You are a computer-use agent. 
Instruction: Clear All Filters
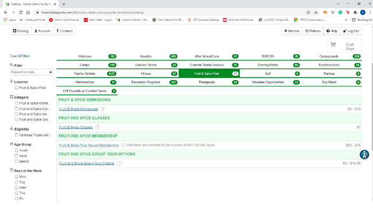[x=20, y=56]
